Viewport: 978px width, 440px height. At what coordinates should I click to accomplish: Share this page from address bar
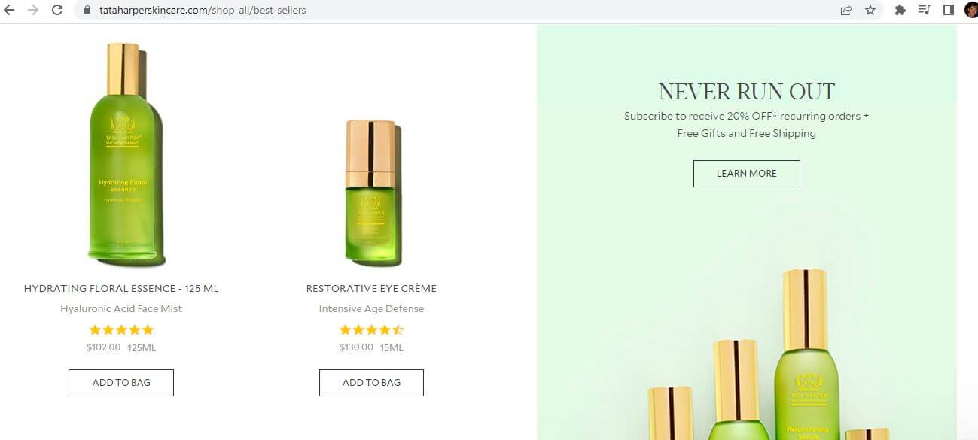pyautogui.click(x=846, y=11)
